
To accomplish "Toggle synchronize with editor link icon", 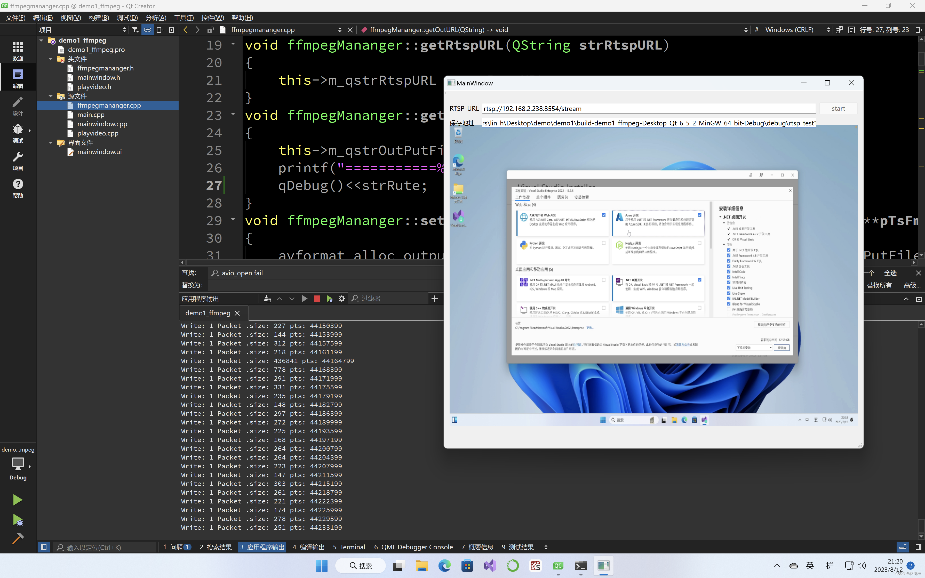I will click(148, 30).
